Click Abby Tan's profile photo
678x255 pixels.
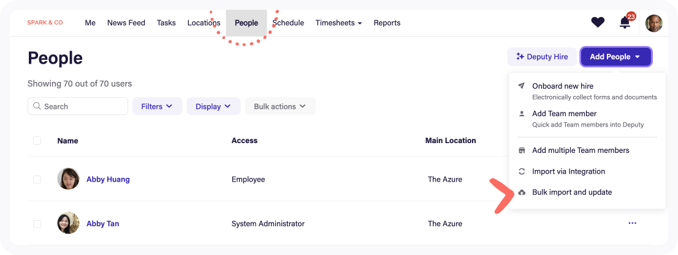tap(68, 223)
